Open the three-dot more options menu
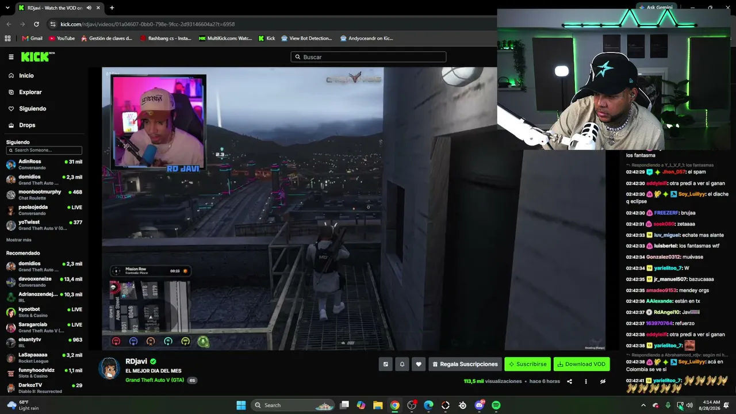The width and height of the screenshot is (736, 414). pos(586,381)
